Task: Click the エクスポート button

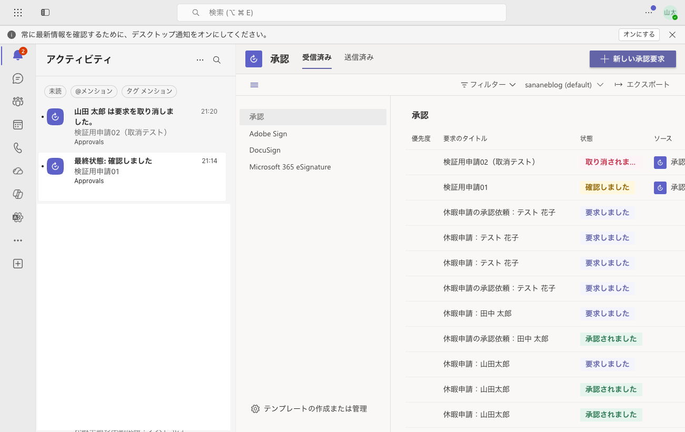Action: point(642,85)
